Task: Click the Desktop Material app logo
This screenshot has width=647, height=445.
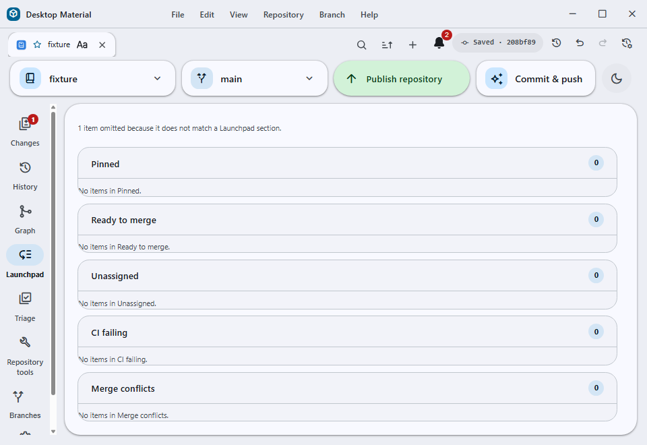Action: click(13, 14)
